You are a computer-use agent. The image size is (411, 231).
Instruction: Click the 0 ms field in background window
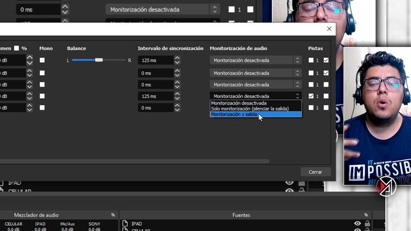tap(39, 10)
